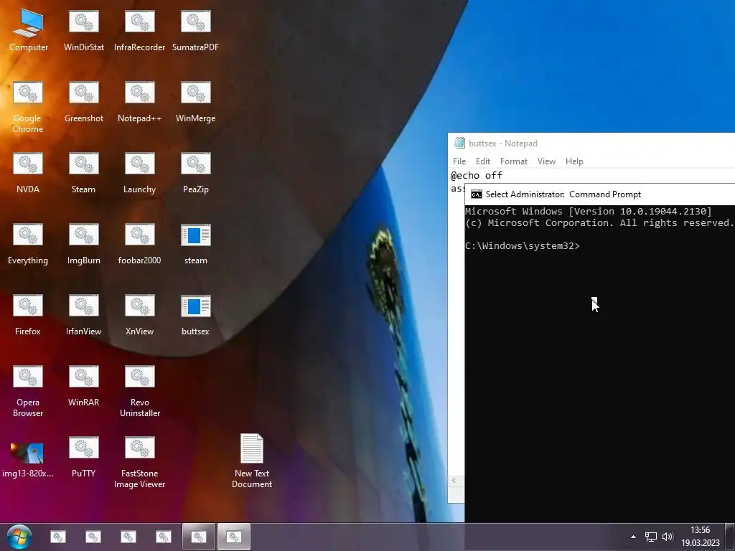
Task: Select the WinDirStat desktop shortcut
Action: tap(84, 30)
